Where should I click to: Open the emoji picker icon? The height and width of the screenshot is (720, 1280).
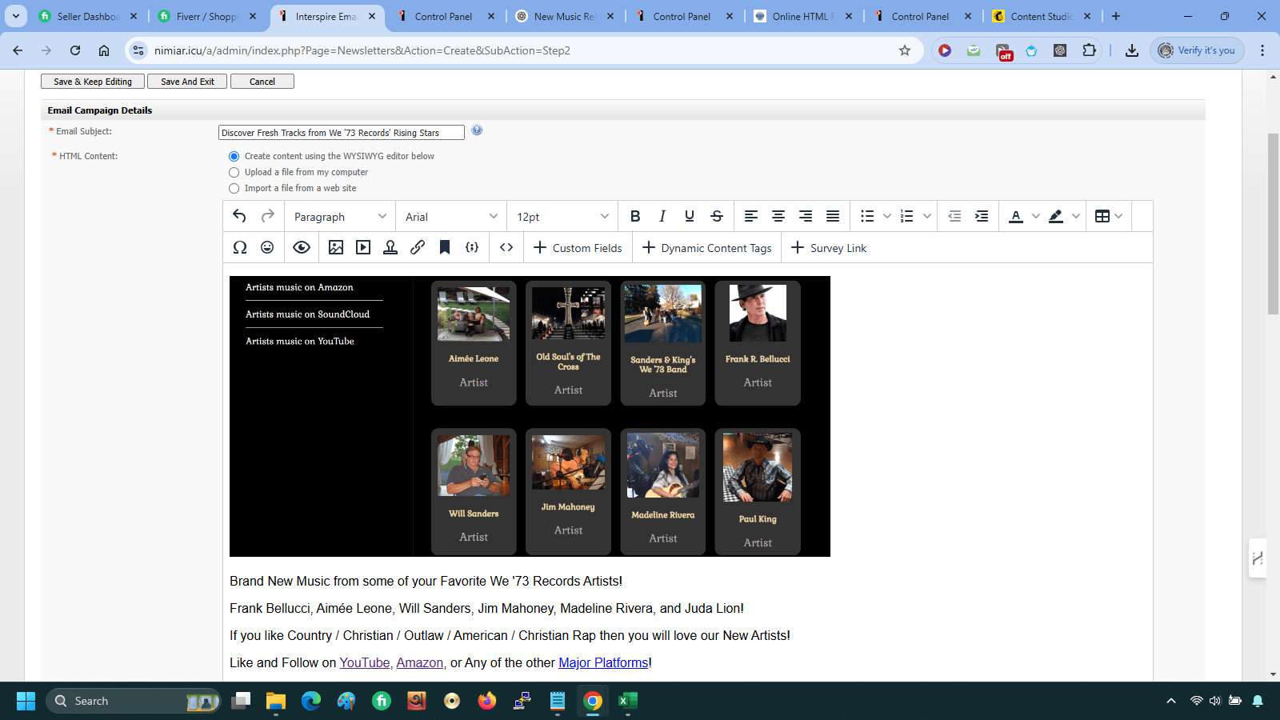point(267,248)
